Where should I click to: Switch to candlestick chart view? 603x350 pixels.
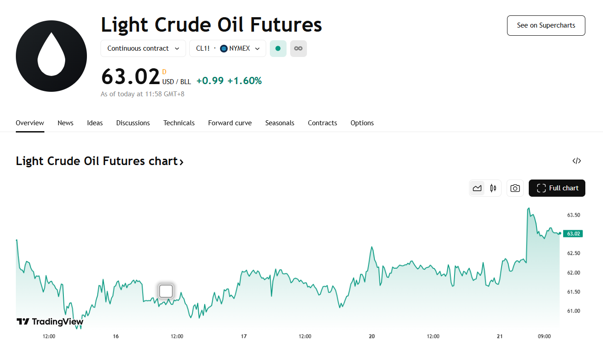(x=493, y=188)
